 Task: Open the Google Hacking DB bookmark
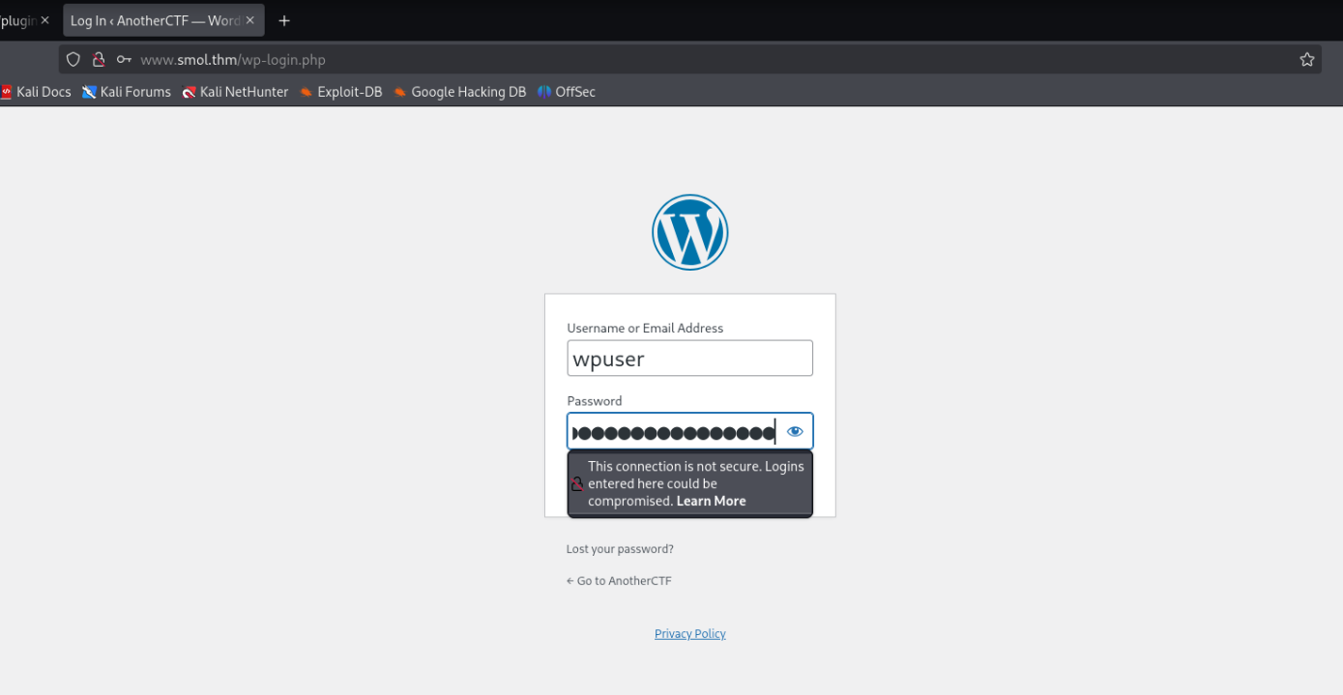[459, 92]
